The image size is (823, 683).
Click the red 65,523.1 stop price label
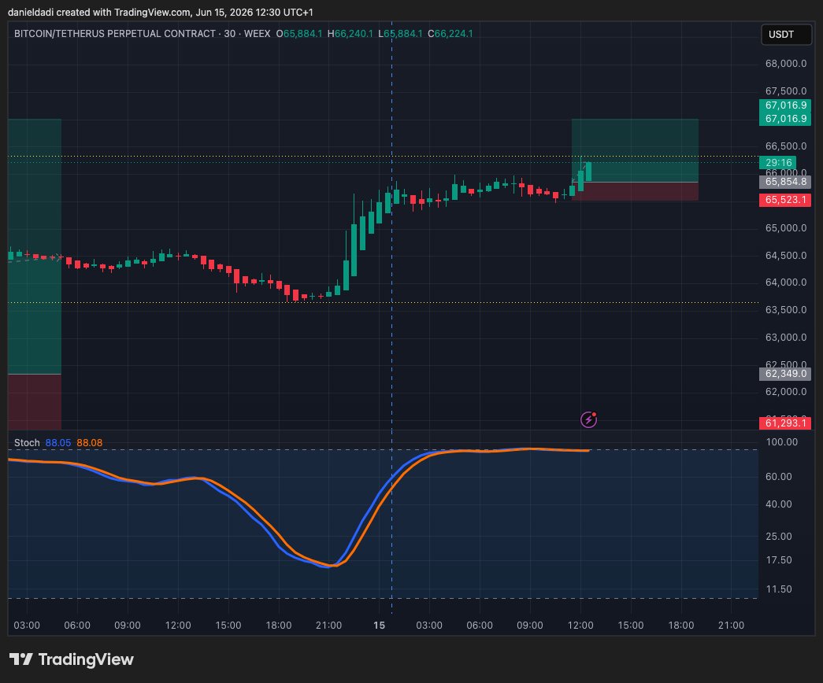pyautogui.click(x=785, y=200)
